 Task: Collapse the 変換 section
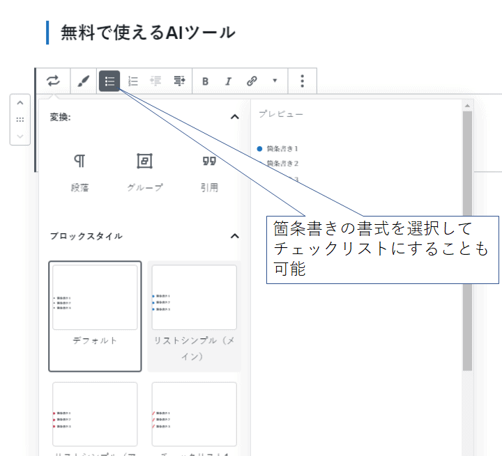click(x=234, y=117)
